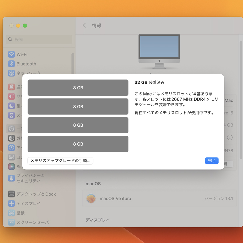Image resolution: width=243 pixels, height=243 pixels.
Task: Click メモリのアップグレードの手順... button
Action: point(60,161)
